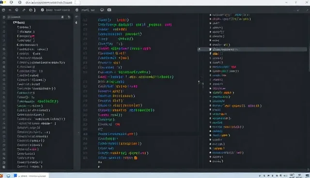Click the search field atop the left panel

39,17
